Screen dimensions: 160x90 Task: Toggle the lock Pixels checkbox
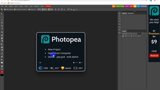tap(125, 36)
